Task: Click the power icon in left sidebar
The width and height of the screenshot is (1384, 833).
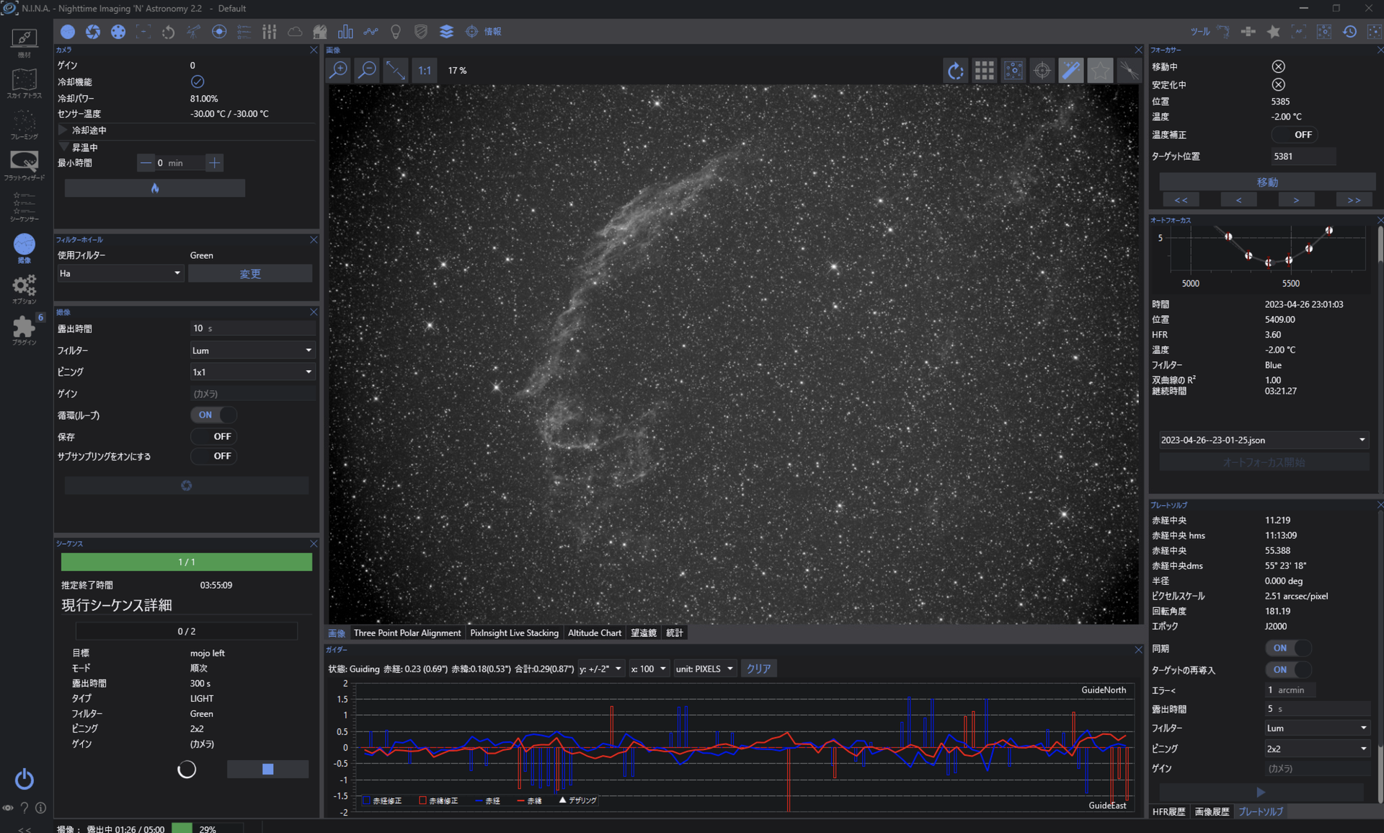Action: (x=24, y=779)
